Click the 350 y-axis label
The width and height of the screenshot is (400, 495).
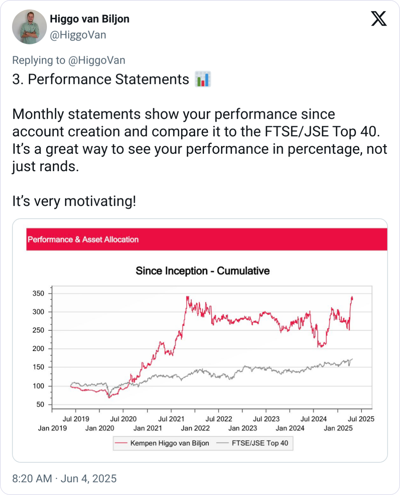38,293
